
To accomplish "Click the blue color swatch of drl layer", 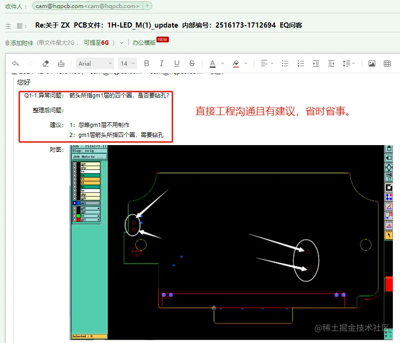I will pyautogui.click(x=78, y=203).
